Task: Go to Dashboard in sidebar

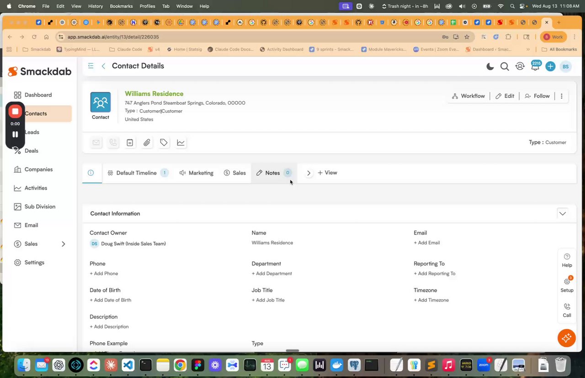Action: [38, 95]
